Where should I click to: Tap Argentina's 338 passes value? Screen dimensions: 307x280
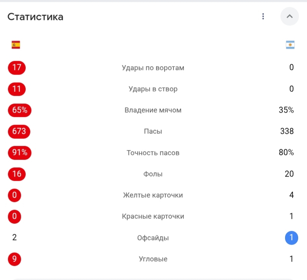click(287, 131)
